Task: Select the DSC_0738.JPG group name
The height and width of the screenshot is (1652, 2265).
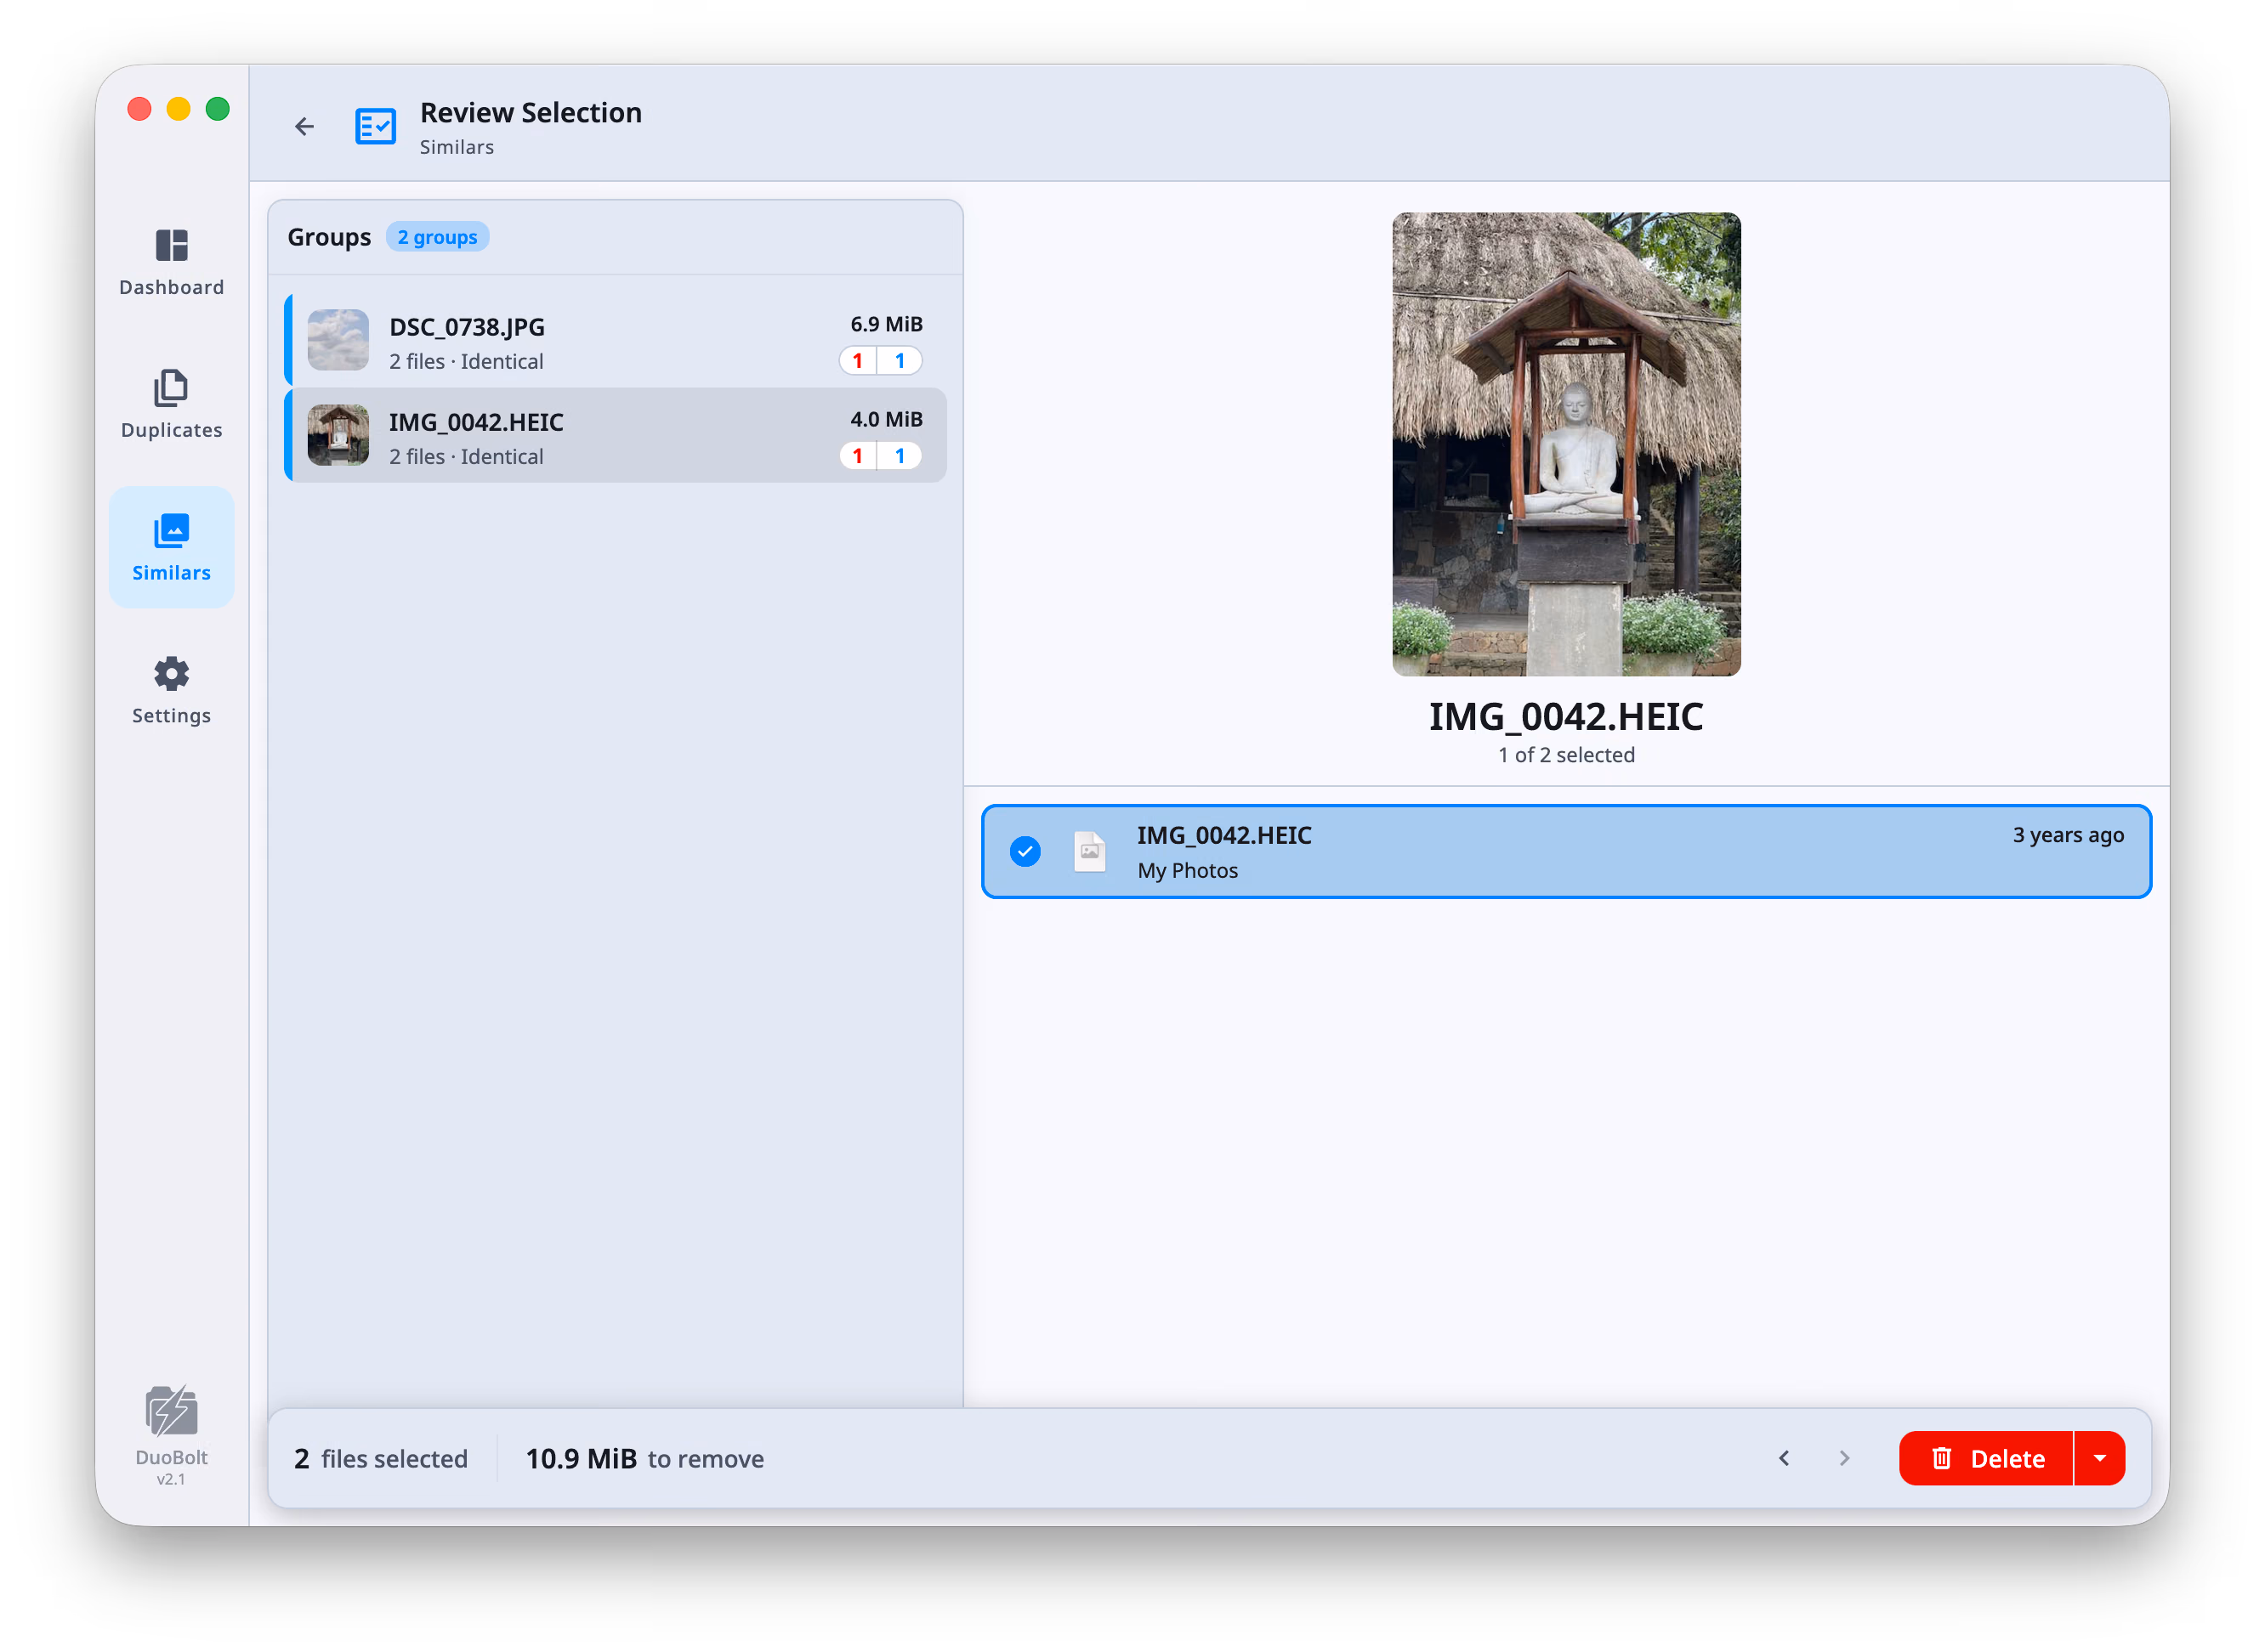Action: (x=468, y=327)
